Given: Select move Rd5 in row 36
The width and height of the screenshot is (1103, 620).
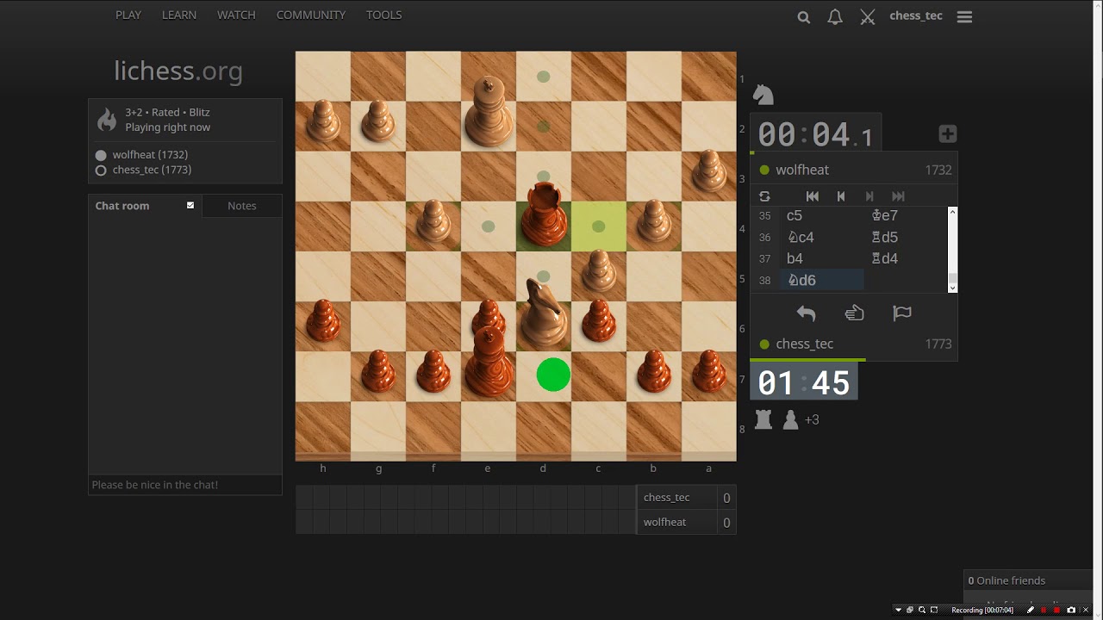Looking at the screenshot, I should 905,237.
